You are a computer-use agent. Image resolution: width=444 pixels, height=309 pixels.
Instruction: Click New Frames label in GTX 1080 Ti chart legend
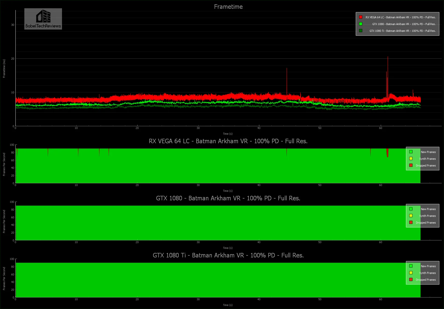(428, 266)
